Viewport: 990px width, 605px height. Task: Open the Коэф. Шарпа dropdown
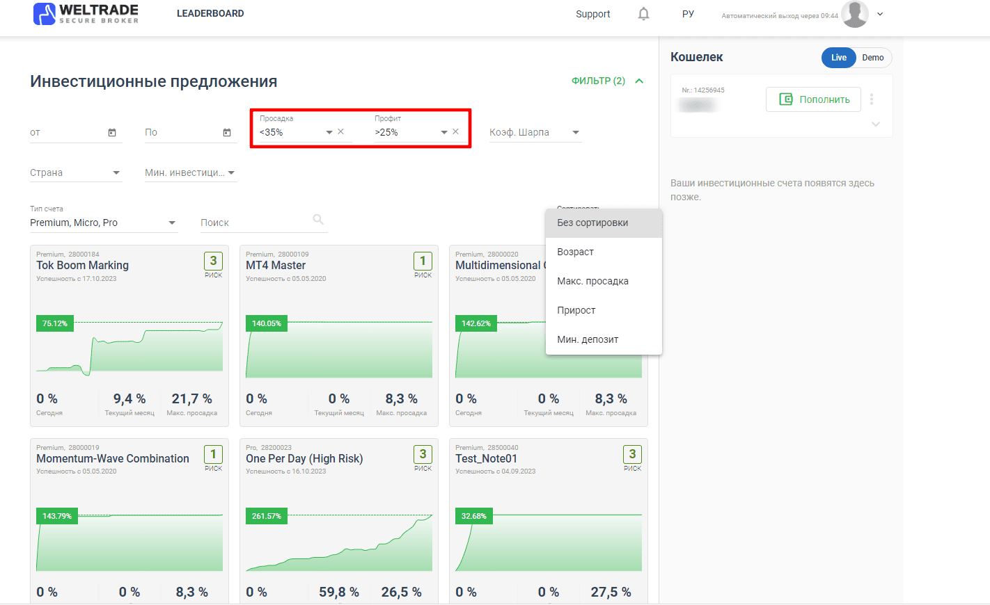535,132
